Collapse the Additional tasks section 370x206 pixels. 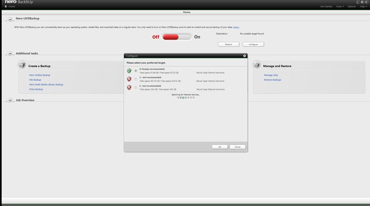[10, 54]
